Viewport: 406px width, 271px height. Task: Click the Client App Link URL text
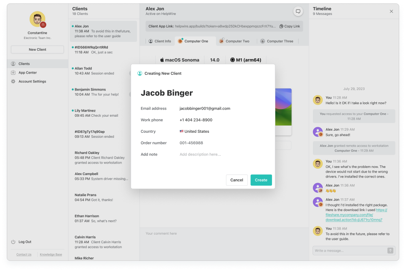point(225,26)
